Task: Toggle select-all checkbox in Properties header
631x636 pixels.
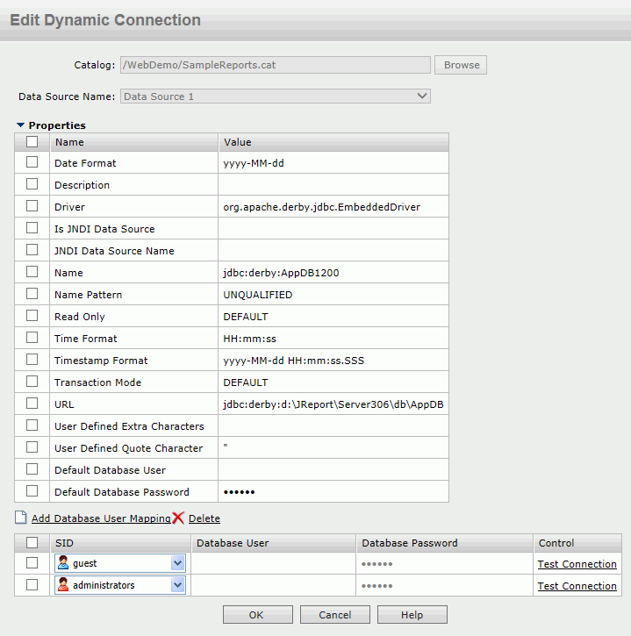Action: tap(32, 141)
